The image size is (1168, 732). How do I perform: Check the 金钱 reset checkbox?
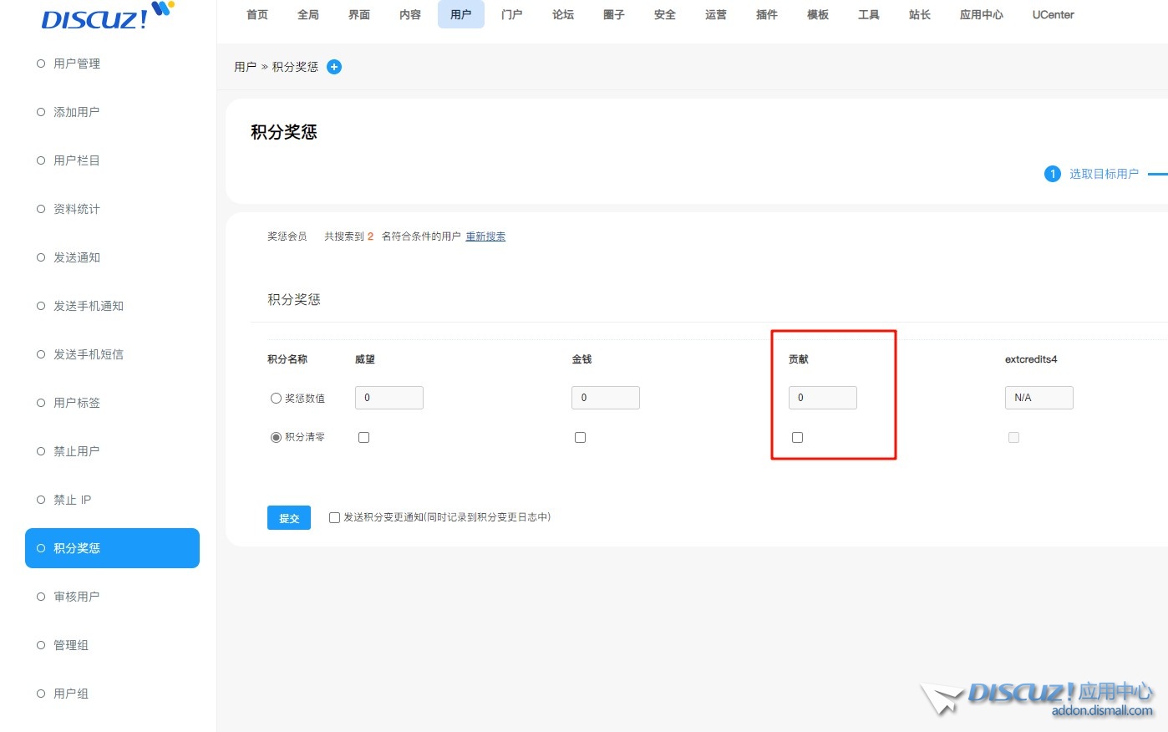(580, 437)
